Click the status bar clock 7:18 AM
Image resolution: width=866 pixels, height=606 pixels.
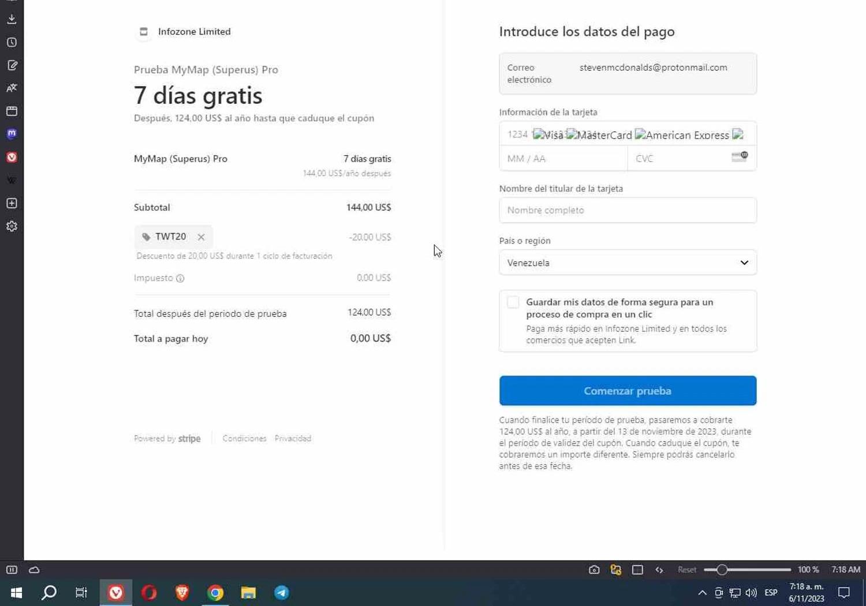coord(846,570)
